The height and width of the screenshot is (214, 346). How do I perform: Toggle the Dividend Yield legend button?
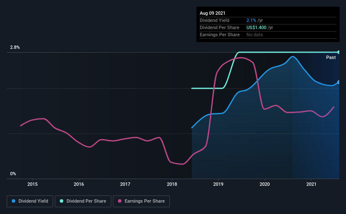coord(30,201)
